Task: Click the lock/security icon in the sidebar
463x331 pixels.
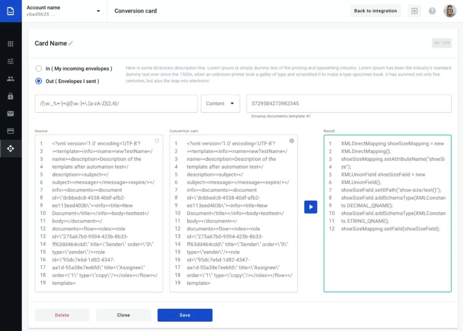Action: [x=11, y=96]
